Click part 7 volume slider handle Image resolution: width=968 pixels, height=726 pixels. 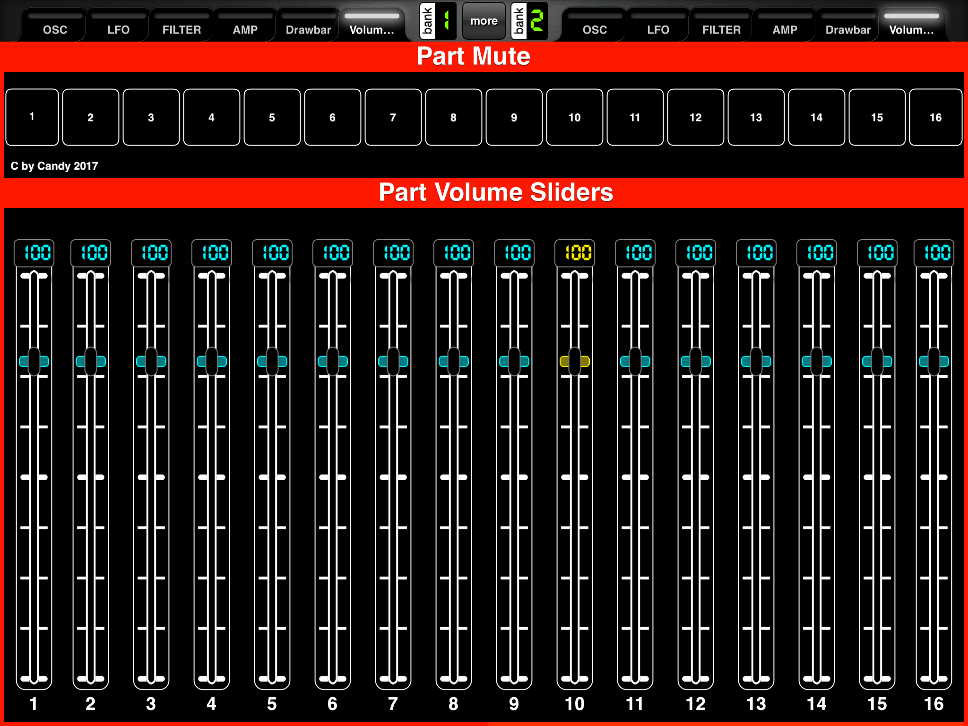click(393, 362)
